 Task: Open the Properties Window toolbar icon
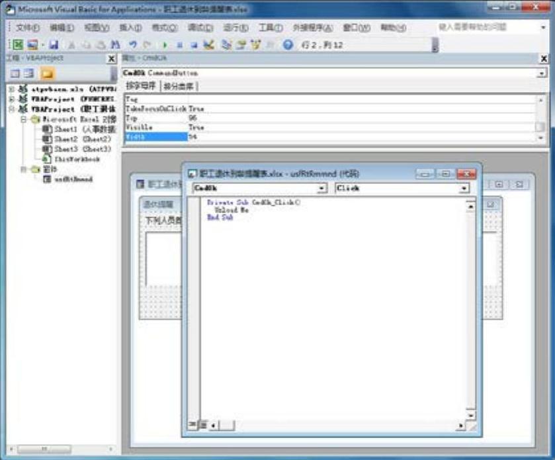tap(241, 44)
